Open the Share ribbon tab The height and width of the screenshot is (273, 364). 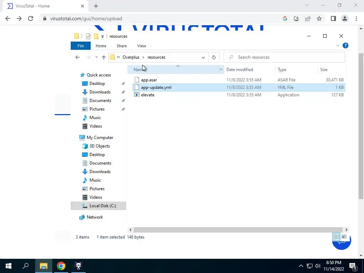click(122, 46)
